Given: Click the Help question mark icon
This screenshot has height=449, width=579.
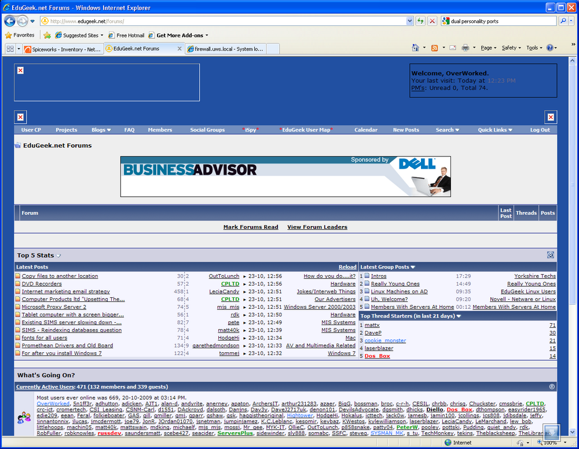Looking at the screenshot, I should (550, 48).
